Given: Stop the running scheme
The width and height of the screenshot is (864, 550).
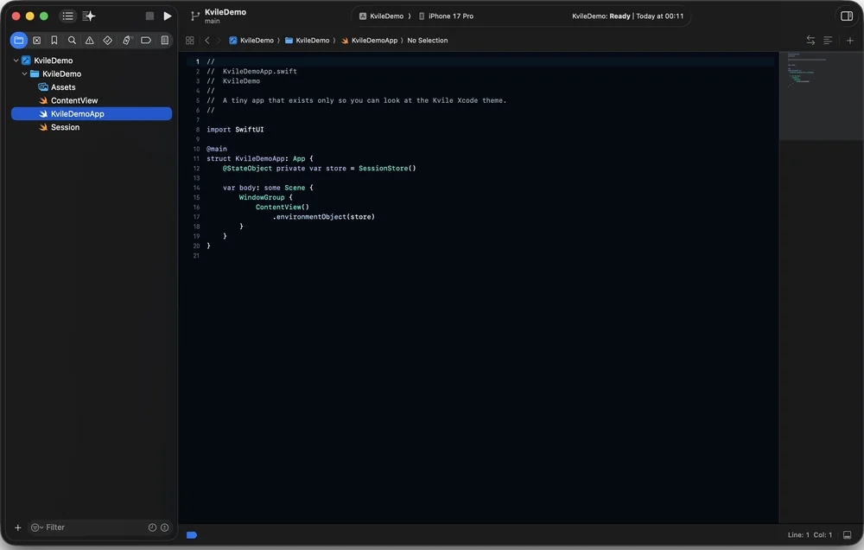Looking at the screenshot, I should coord(149,16).
